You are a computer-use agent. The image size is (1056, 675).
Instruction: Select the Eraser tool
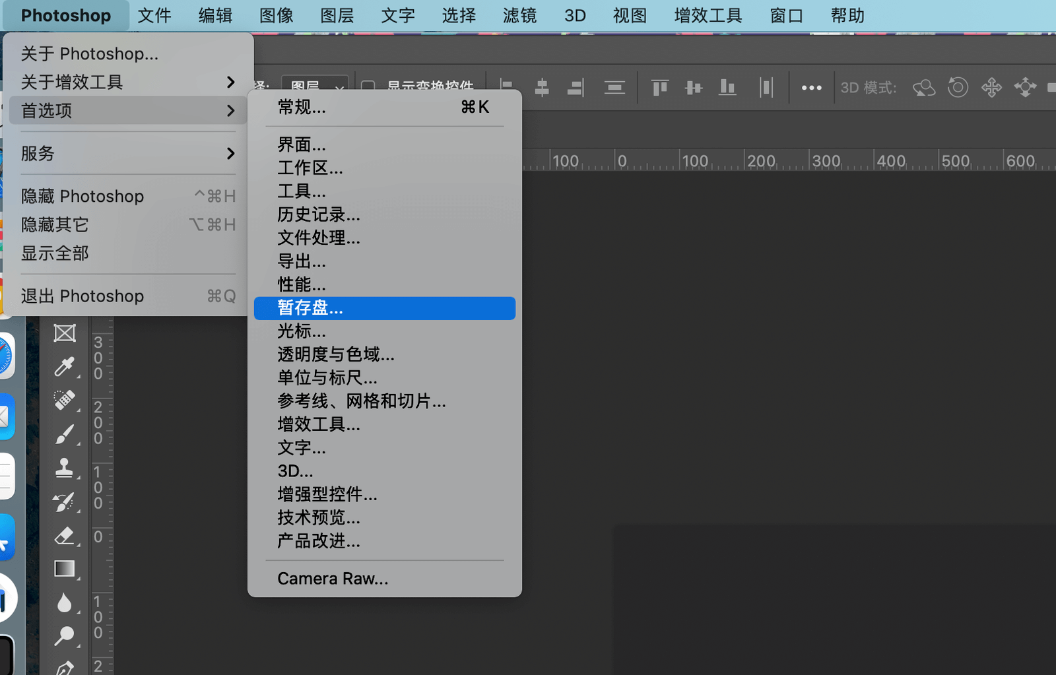[x=65, y=536]
